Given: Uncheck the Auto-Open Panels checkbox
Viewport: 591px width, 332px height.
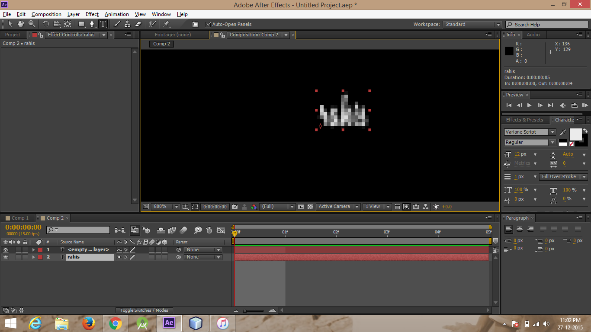Looking at the screenshot, I should 209,24.
